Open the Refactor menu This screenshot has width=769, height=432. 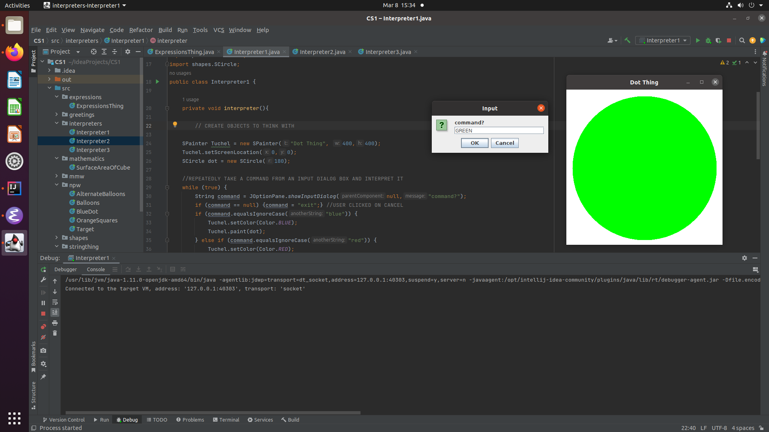141,30
